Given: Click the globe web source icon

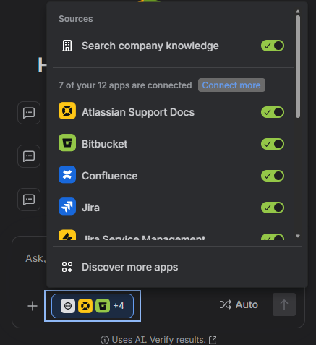Looking at the screenshot, I should (68, 306).
